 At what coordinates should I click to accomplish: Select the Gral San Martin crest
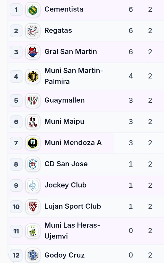tap(33, 52)
